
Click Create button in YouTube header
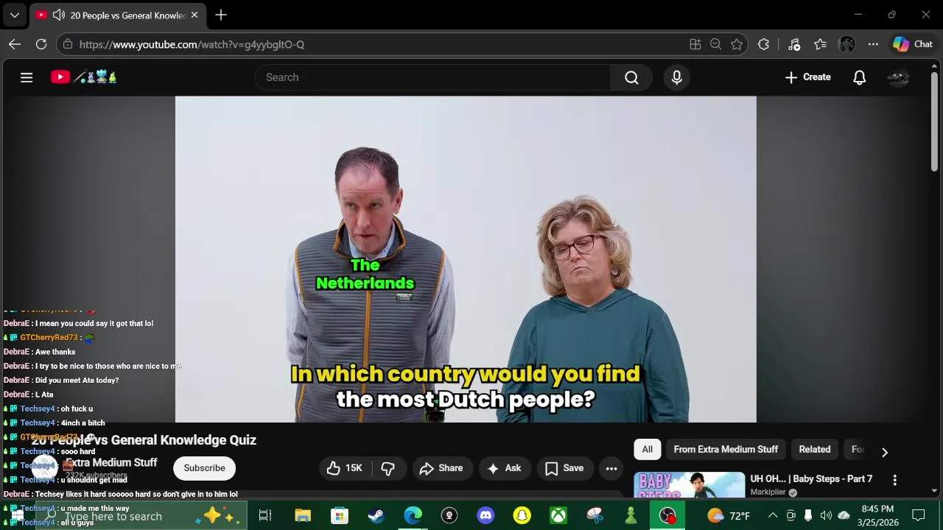click(x=807, y=77)
